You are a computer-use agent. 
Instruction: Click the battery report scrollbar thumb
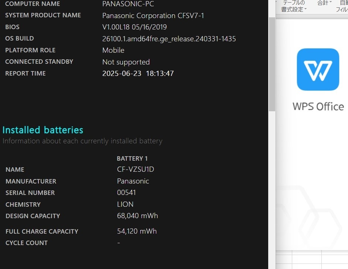coord(272,64)
